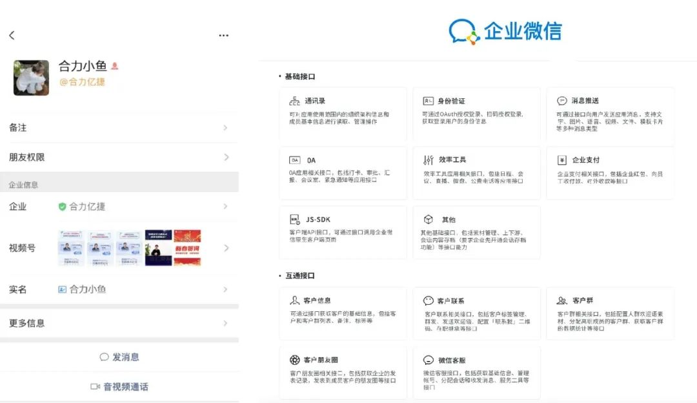Click the 备注 row label
697x403 pixels.
18,128
